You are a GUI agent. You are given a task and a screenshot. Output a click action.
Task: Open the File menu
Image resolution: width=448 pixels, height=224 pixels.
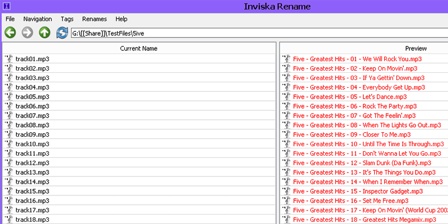[10, 19]
